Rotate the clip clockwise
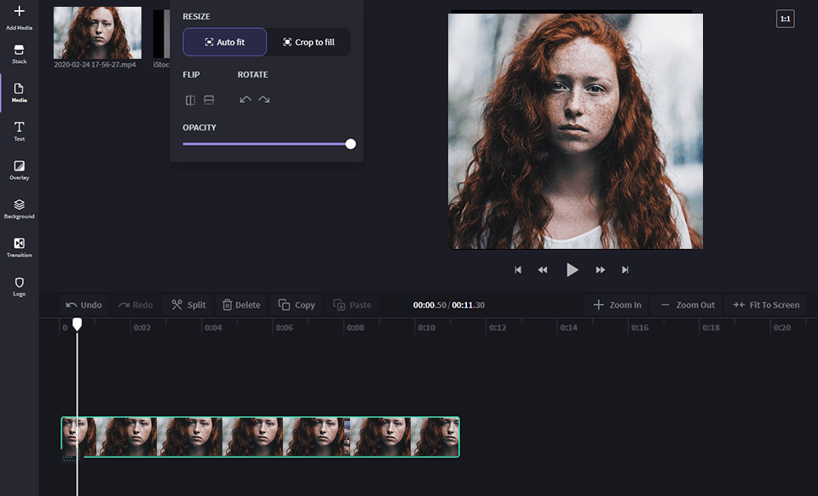818x496 pixels. (x=264, y=100)
